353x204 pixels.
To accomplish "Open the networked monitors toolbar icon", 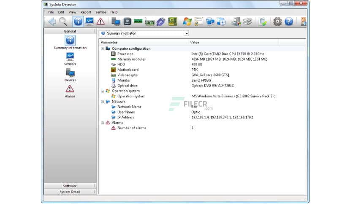I will coord(210,21).
